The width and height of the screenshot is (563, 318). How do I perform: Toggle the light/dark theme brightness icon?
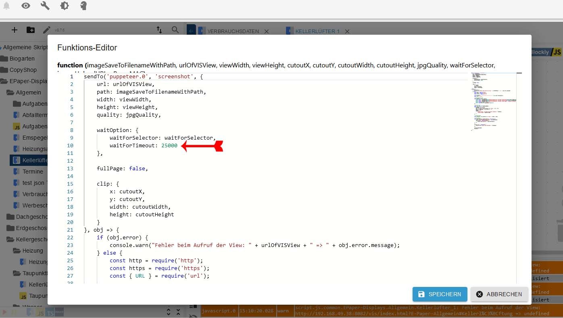[64, 6]
